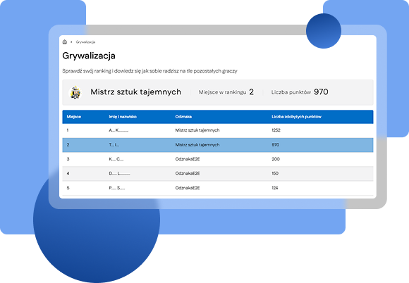Click the Liczba zdobytych punktów column header
This screenshot has height=283, width=409.
coord(296,117)
